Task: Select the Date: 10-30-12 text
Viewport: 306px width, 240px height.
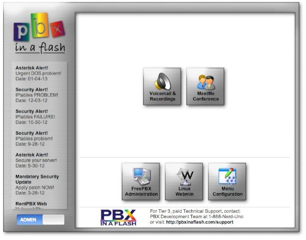Action: tap(31, 122)
